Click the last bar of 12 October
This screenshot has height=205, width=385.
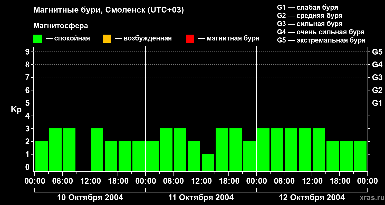pyautogui.click(x=360, y=156)
